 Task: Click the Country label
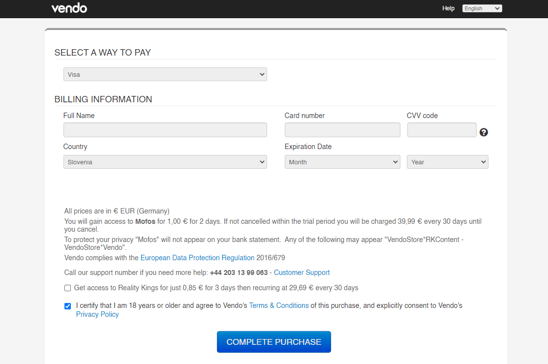[75, 147]
